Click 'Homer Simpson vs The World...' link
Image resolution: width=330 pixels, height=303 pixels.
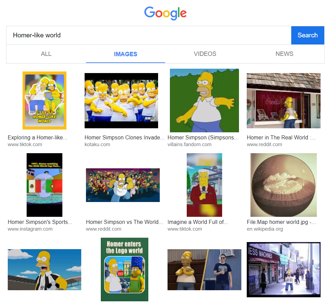[124, 222]
